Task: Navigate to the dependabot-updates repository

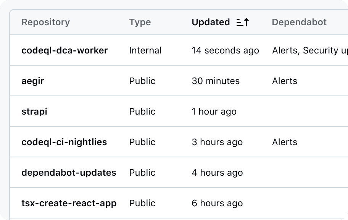Action: point(69,173)
